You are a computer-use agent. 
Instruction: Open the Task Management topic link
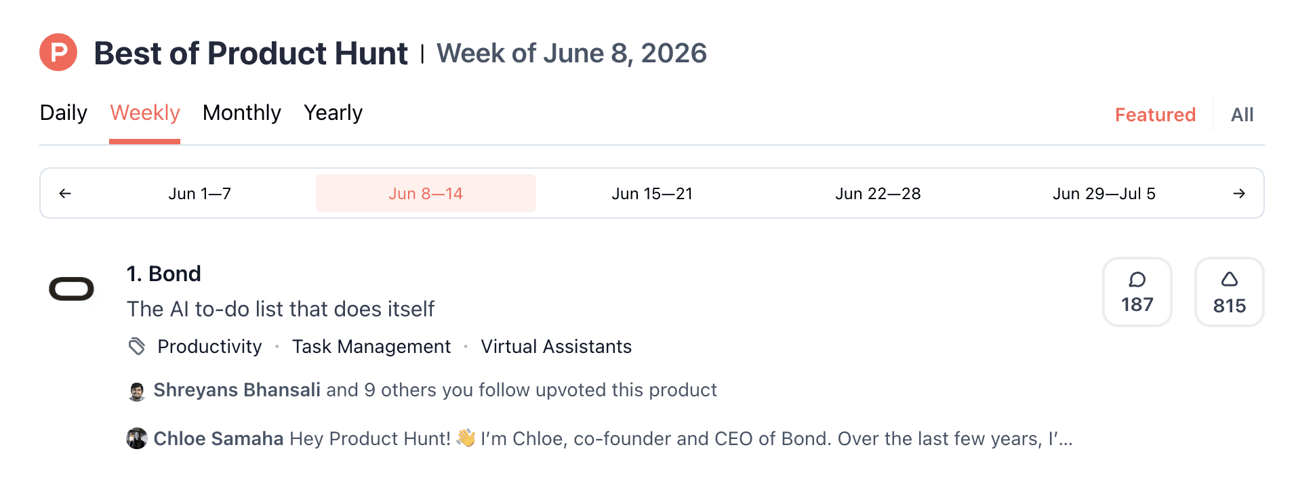click(x=371, y=347)
